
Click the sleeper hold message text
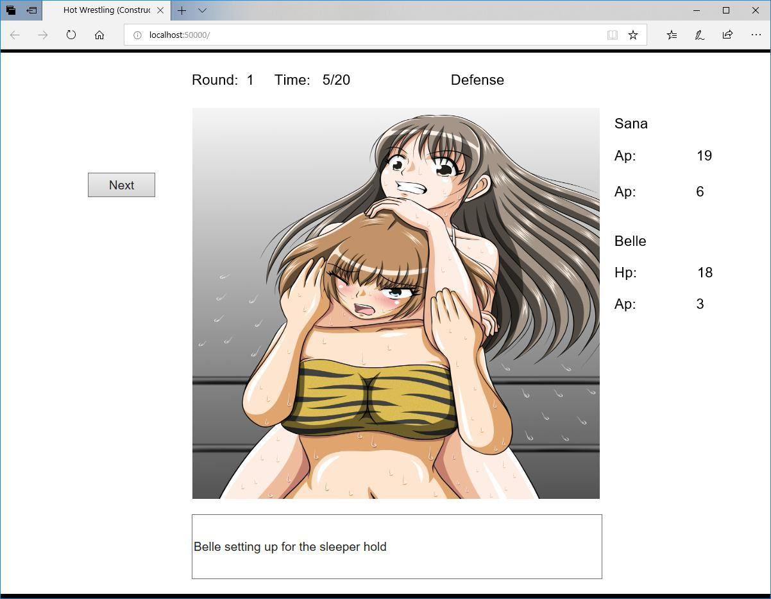(290, 546)
